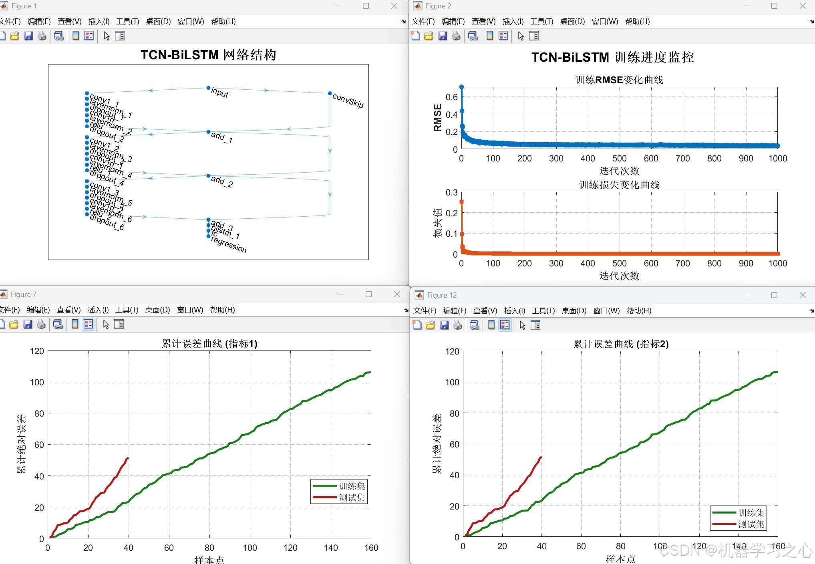The image size is (815, 564).
Task: Toggle Insert Colorbar in Figure 1 toolbar
Action: (76, 36)
